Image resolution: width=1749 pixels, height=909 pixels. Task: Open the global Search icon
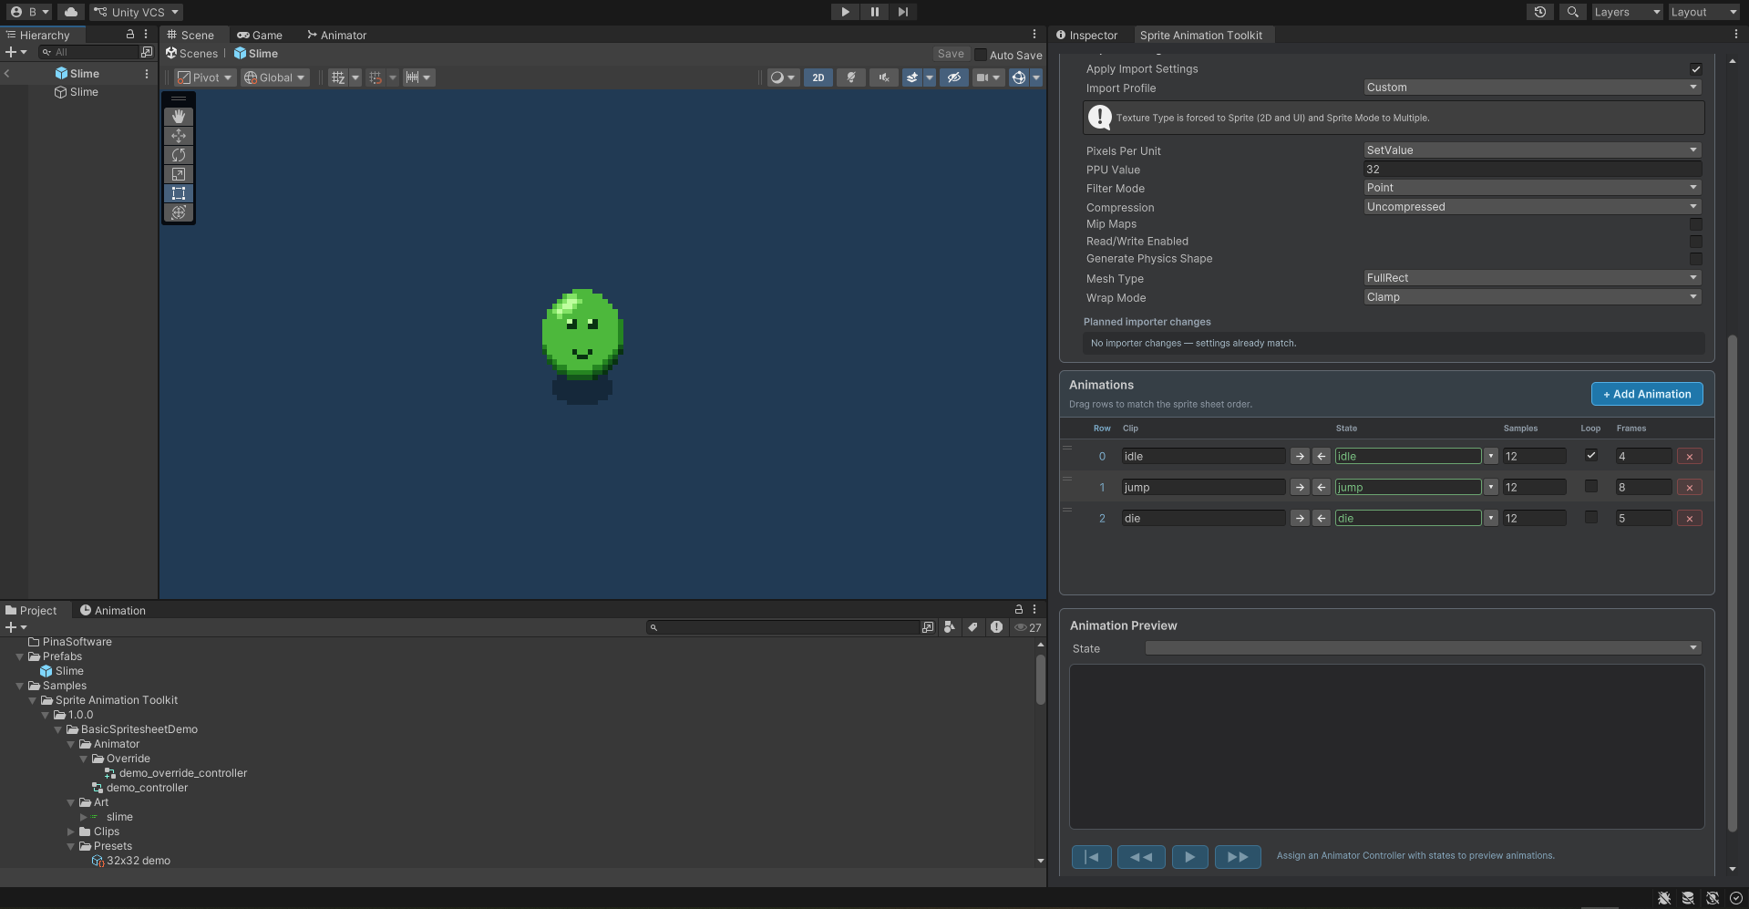(1572, 12)
